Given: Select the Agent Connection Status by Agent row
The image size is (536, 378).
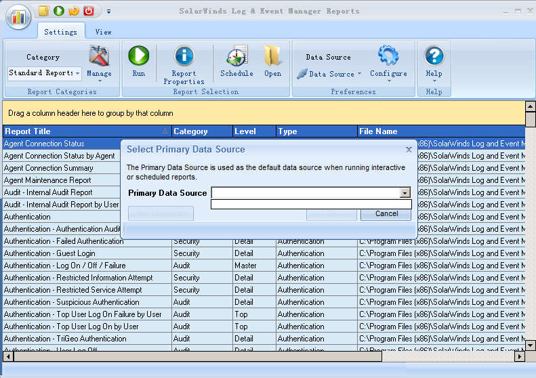Looking at the screenshot, I should click(62, 156).
